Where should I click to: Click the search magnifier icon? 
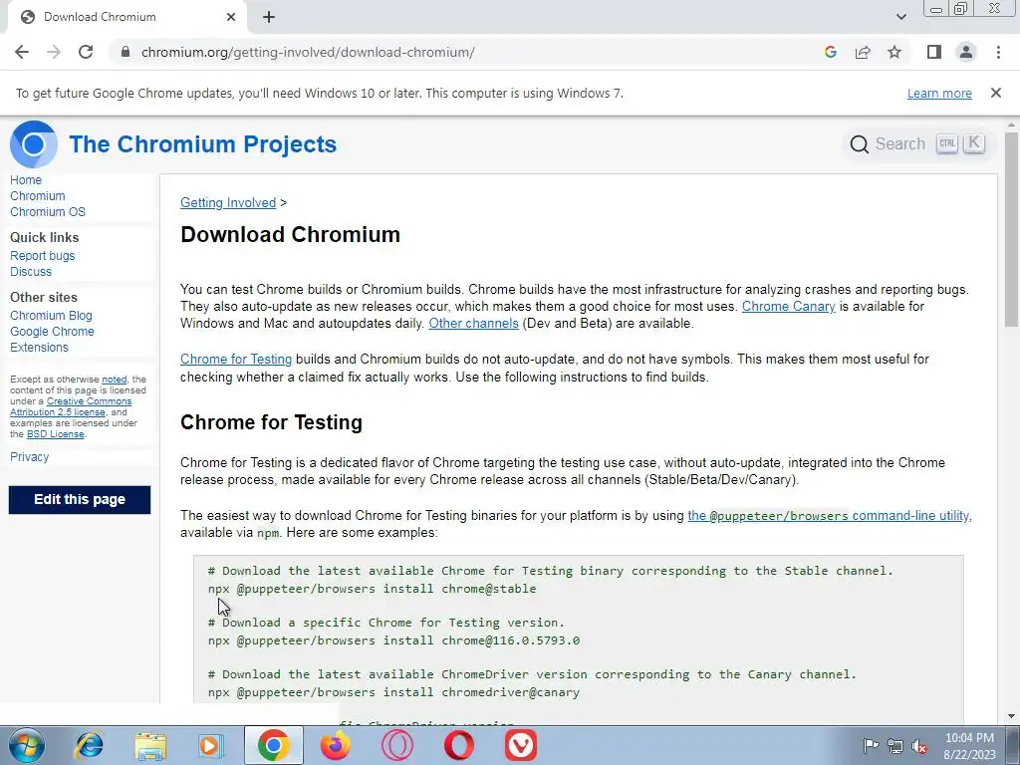(x=859, y=143)
